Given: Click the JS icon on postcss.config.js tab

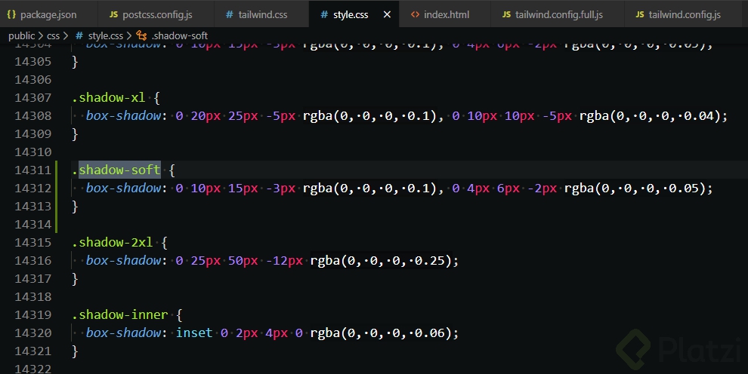Looking at the screenshot, I should tap(113, 14).
